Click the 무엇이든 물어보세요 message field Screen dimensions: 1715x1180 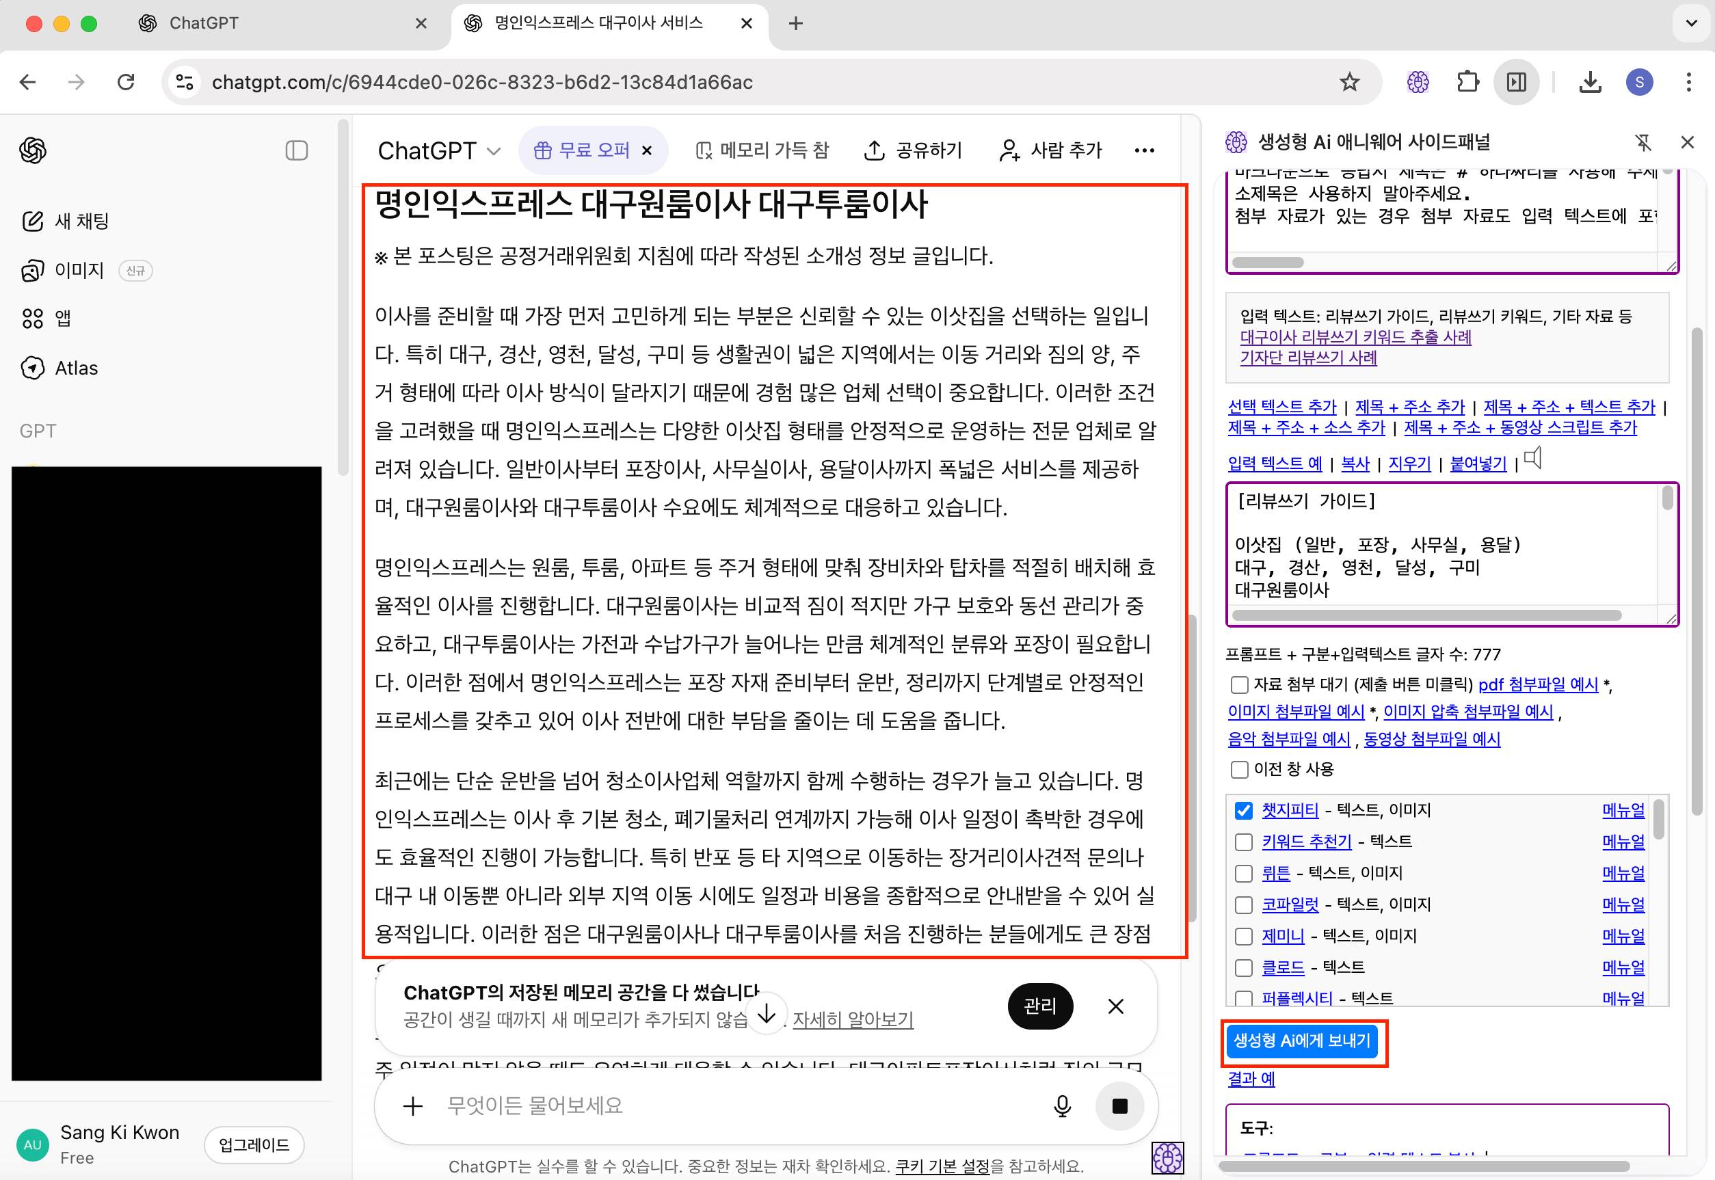(725, 1106)
